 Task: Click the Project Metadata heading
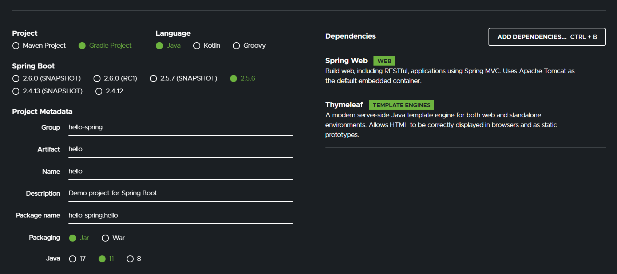coord(42,111)
